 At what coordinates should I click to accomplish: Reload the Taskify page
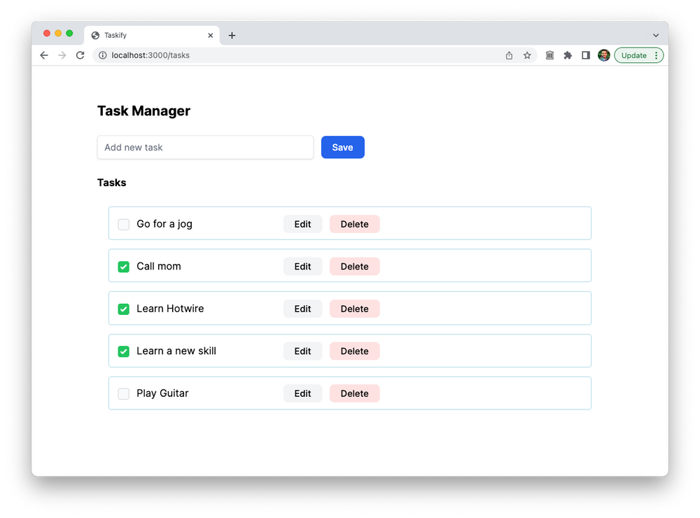[x=80, y=55]
